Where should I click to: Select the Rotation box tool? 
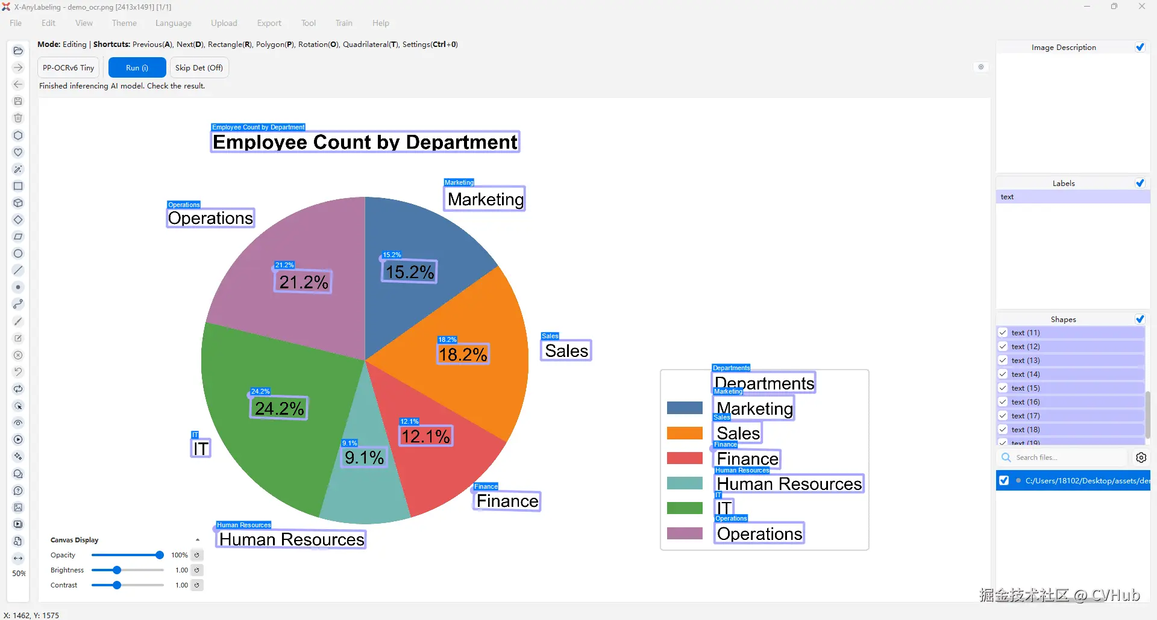point(18,220)
